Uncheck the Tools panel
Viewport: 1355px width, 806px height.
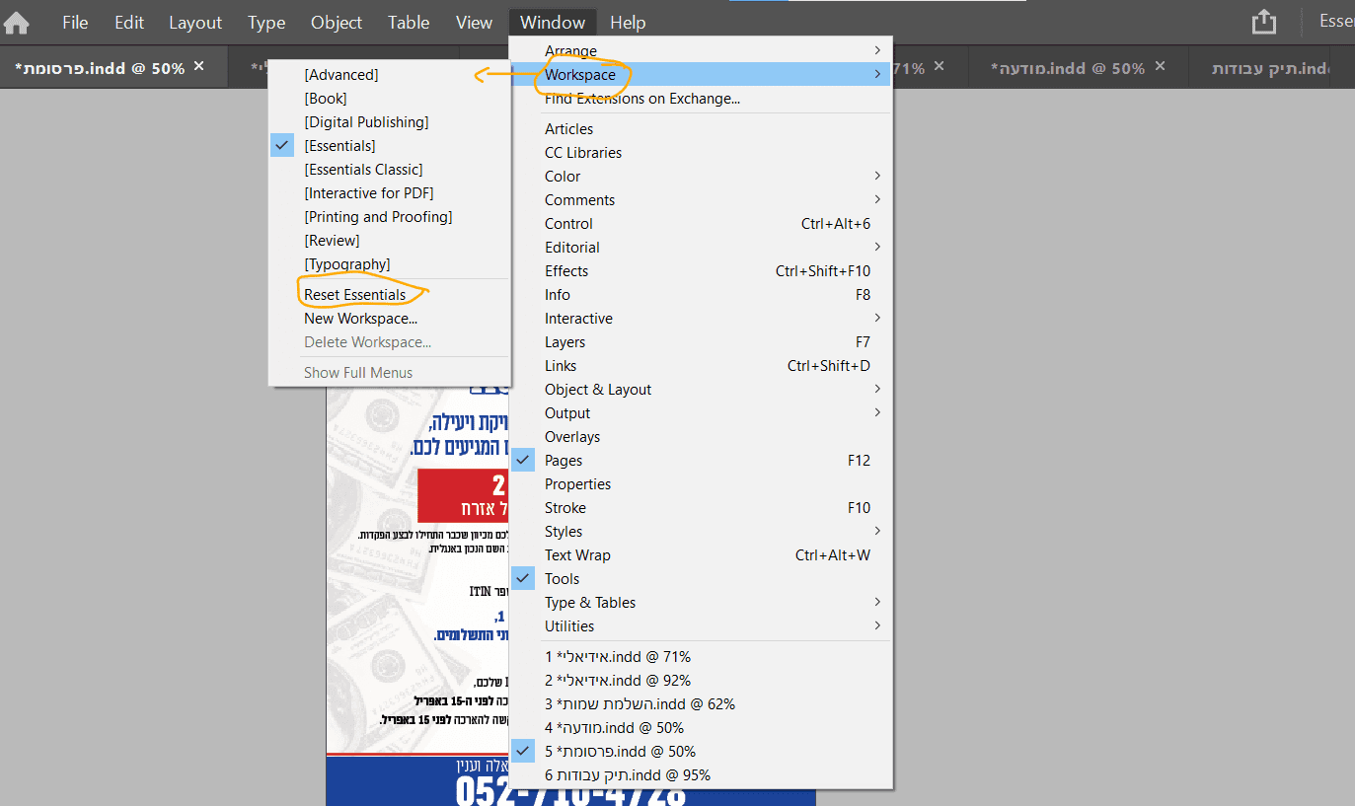coord(701,579)
